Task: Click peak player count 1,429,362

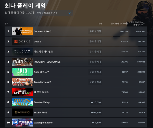Action: point(140,31)
